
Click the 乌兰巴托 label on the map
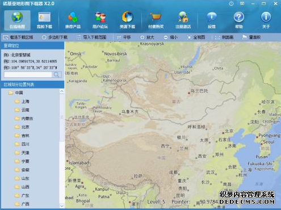[199, 91]
